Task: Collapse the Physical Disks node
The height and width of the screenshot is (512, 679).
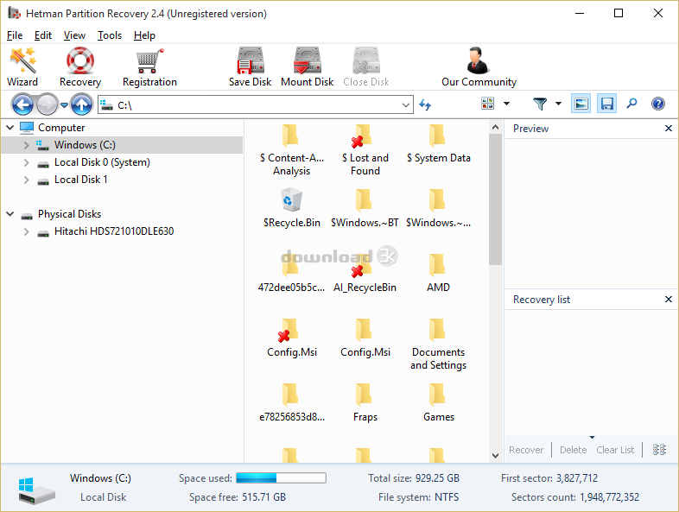Action: [x=10, y=214]
